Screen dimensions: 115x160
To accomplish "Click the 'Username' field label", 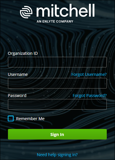I will [18, 74].
